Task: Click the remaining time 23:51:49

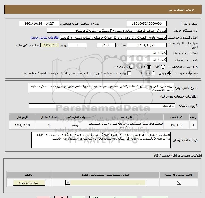Action: tap(50, 45)
